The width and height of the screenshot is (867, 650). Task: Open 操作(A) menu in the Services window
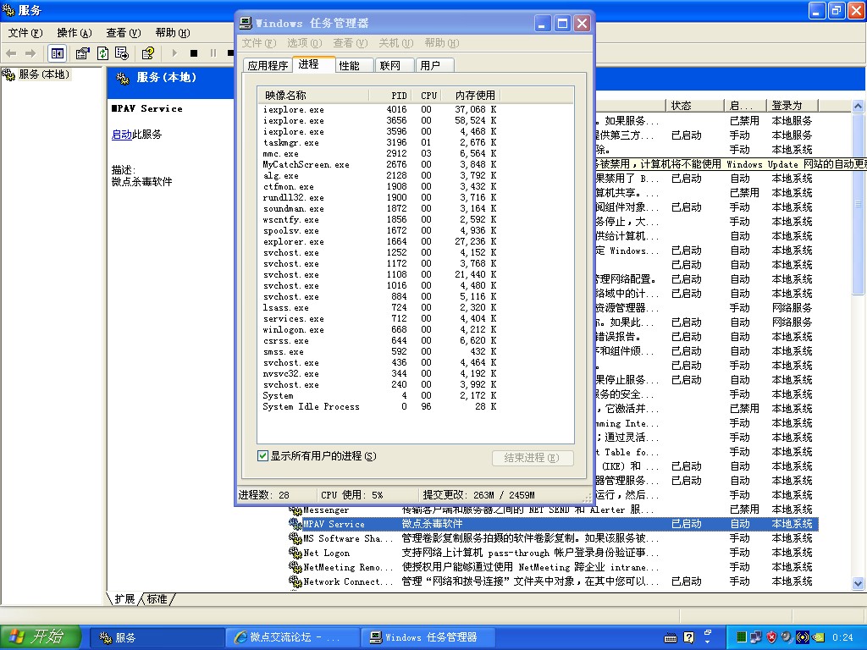(x=75, y=33)
